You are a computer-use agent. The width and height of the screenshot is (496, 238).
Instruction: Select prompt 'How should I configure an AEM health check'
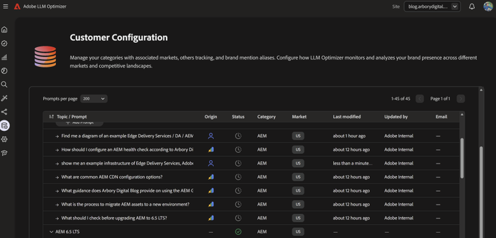127,149
